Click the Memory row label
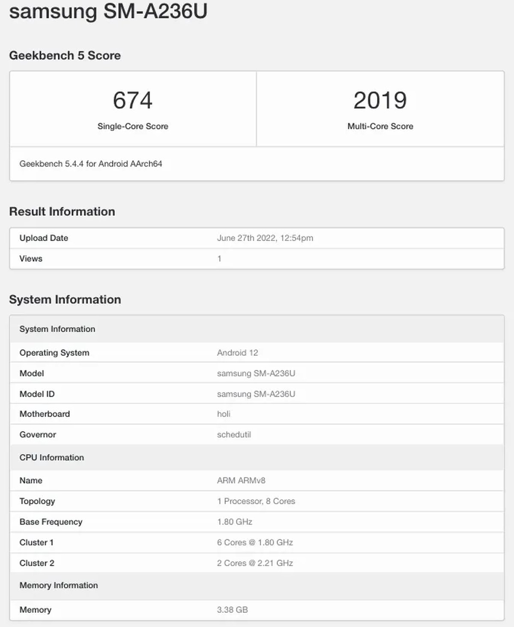This screenshot has width=514, height=627. 35,610
